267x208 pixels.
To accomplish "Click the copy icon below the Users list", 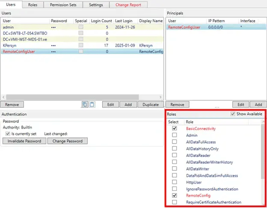I will [85, 104].
